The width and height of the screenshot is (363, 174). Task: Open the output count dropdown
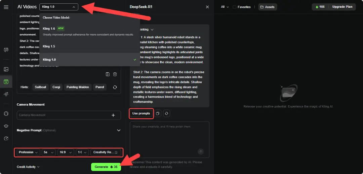pyautogui.click(x=82, y=152)
